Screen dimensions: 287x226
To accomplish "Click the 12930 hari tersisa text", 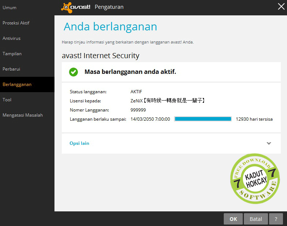I will [x=254, y=119].
